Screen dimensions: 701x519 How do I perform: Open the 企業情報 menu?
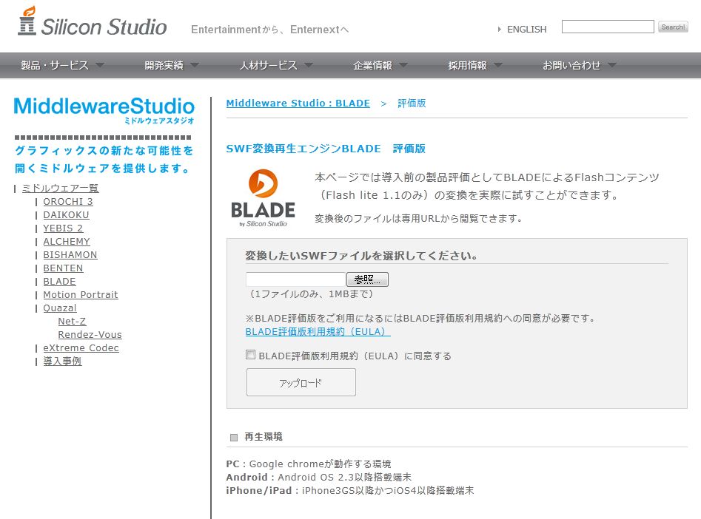pyautogui.click(x=372, y=65)
